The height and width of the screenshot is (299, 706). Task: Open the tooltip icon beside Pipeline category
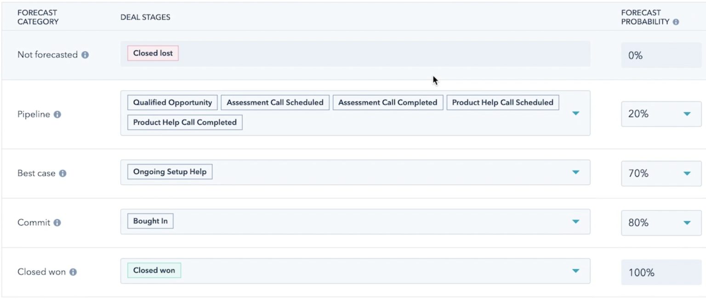[x=56, y=115]
